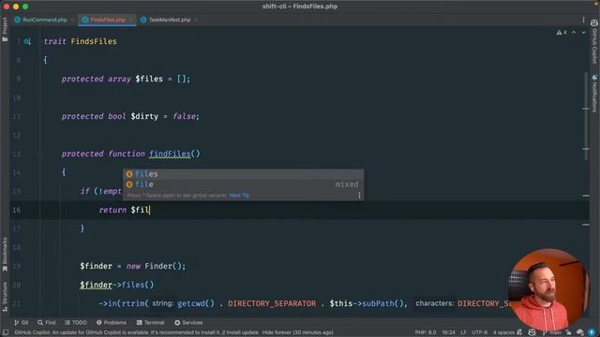Open the TODO tool window
600x337 pixels.
coord(76,322)
